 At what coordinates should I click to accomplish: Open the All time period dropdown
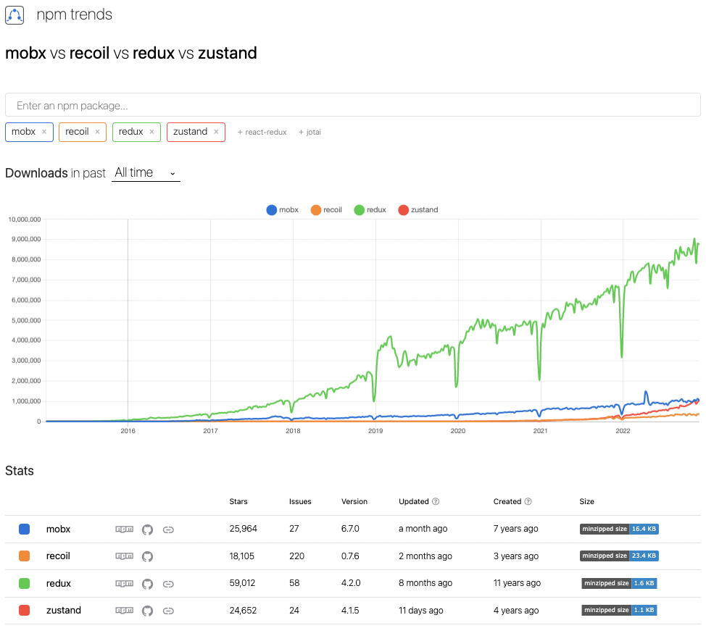point(146,172)
